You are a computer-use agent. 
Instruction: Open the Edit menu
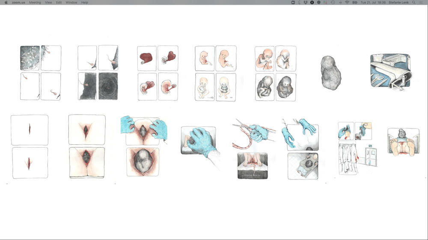point(59,3)
